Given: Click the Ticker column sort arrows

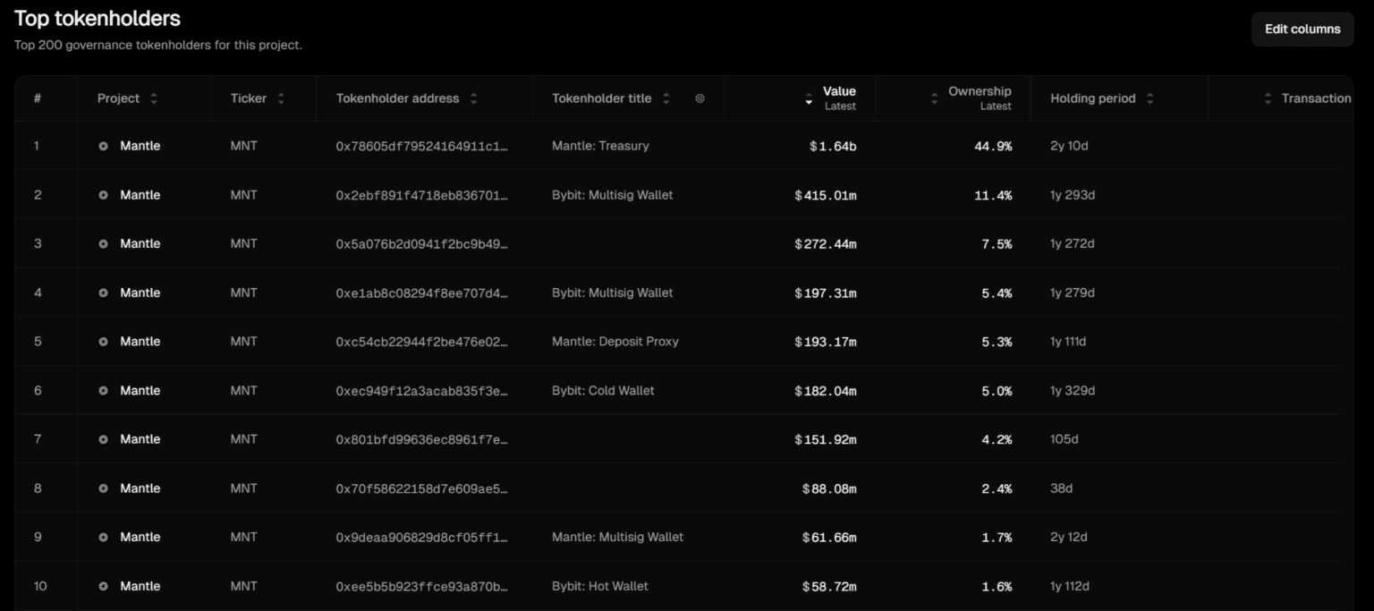Looking at the screenshot, I should 281,98.
